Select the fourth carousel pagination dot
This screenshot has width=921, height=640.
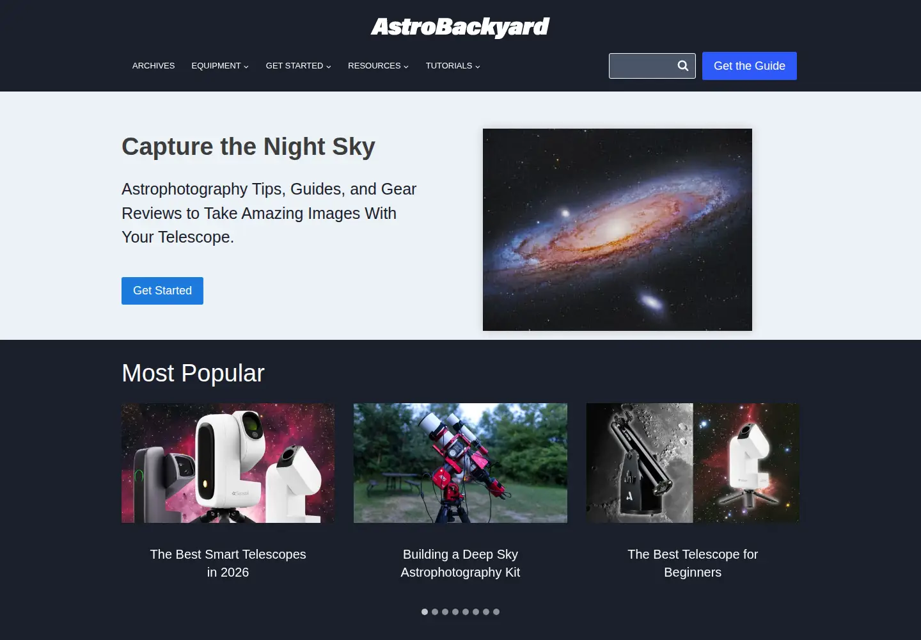455,612
